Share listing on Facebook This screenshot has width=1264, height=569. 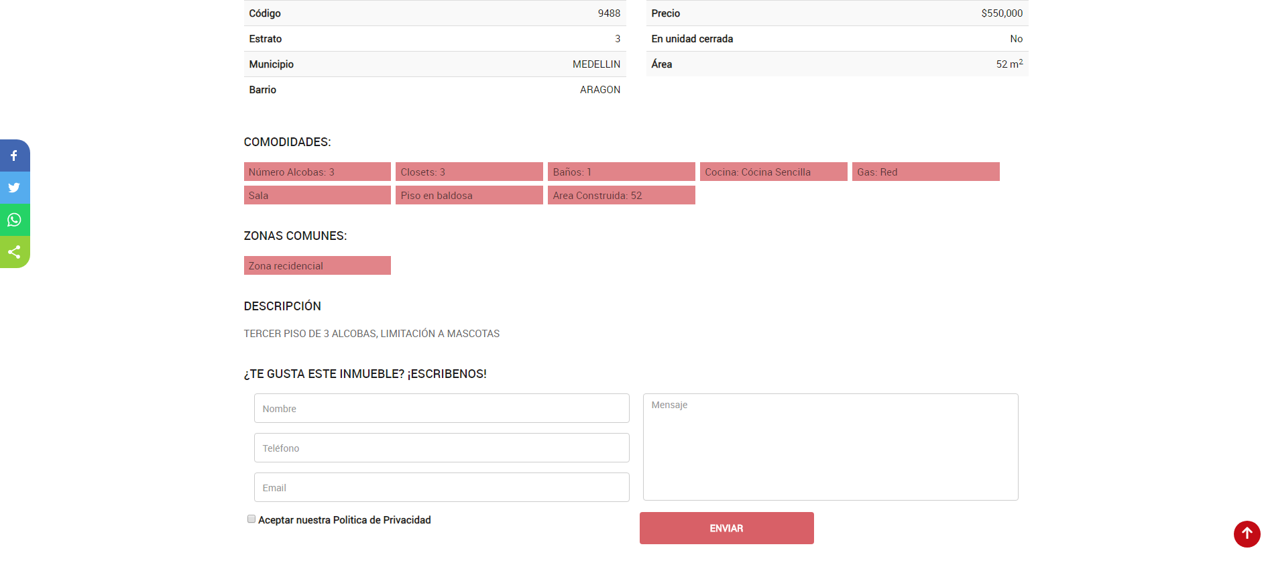pos(14,155)
